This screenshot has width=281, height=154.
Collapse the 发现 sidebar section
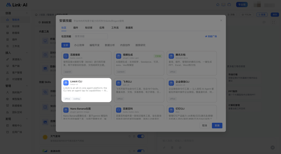click(x=27, y=119)
